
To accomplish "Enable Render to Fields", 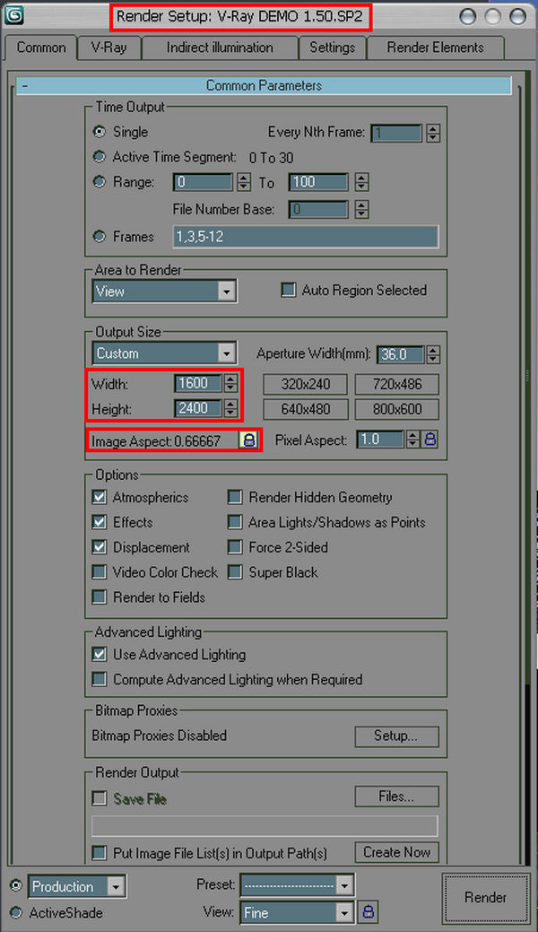I will coord(100,597).
